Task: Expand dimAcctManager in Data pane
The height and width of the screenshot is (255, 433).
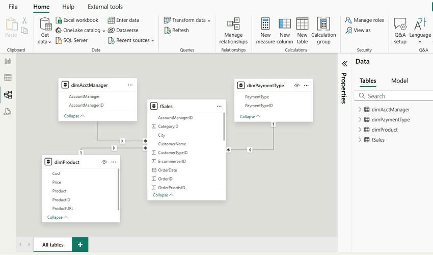Action: pos(360,110)
